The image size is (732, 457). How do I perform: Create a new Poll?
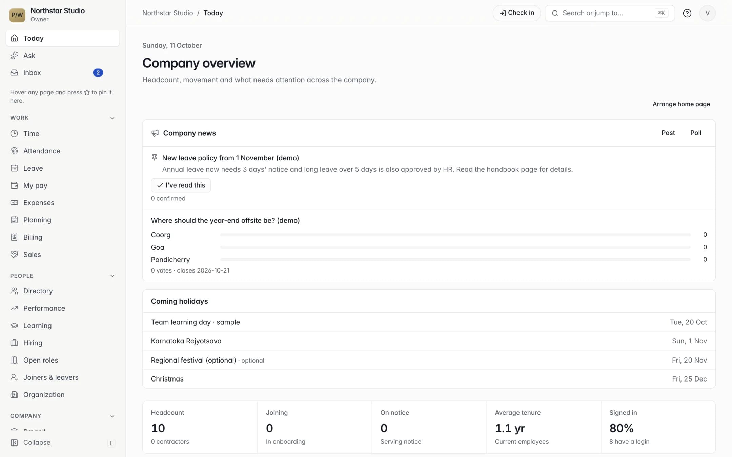click(x=696, y=133)
